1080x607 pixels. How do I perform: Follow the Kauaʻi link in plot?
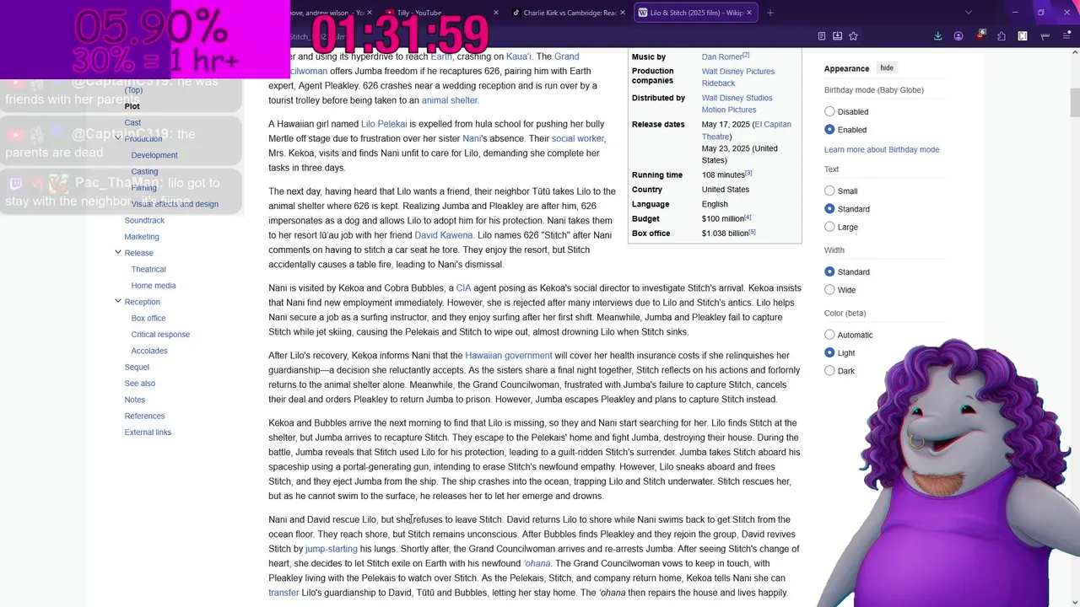tap(518, 56)
